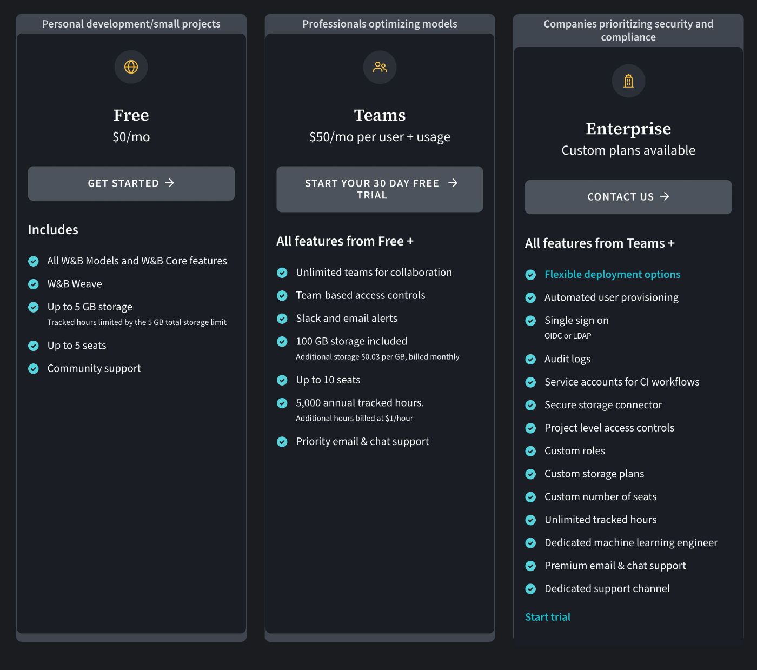This screenshot has height=670, width=757.
Task: Click the globe icon above Free plan
Action: point(131,67)
